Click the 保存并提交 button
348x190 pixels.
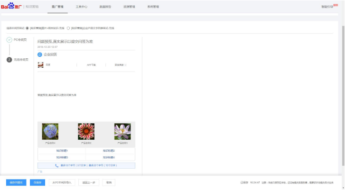(x=16, y=182)
